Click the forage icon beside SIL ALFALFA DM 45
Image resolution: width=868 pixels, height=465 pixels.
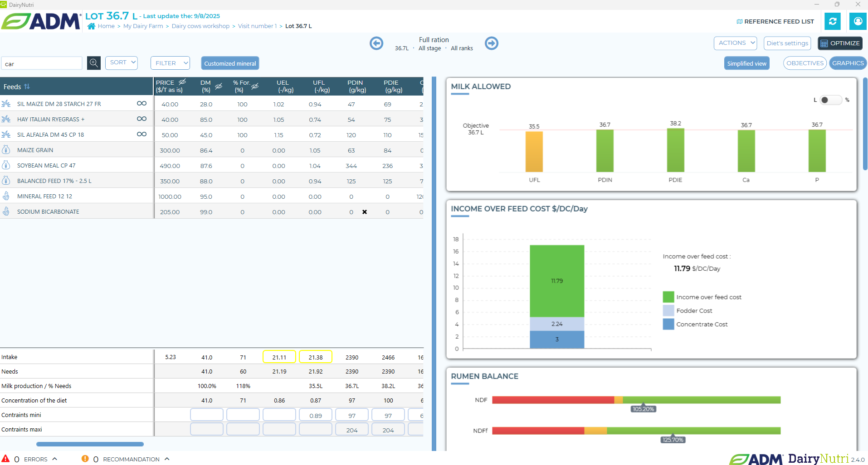(x=6, y=134)
